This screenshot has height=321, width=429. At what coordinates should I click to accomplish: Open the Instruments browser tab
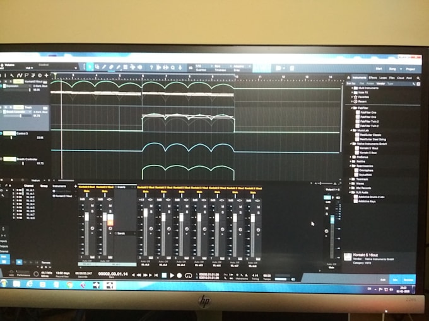pyautogui.click(x=359, y=78)
